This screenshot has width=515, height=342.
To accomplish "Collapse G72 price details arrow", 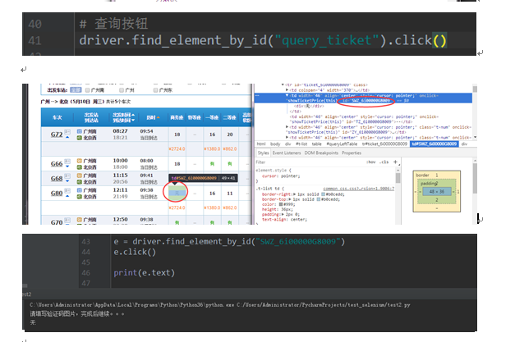I will click(67, 138).
